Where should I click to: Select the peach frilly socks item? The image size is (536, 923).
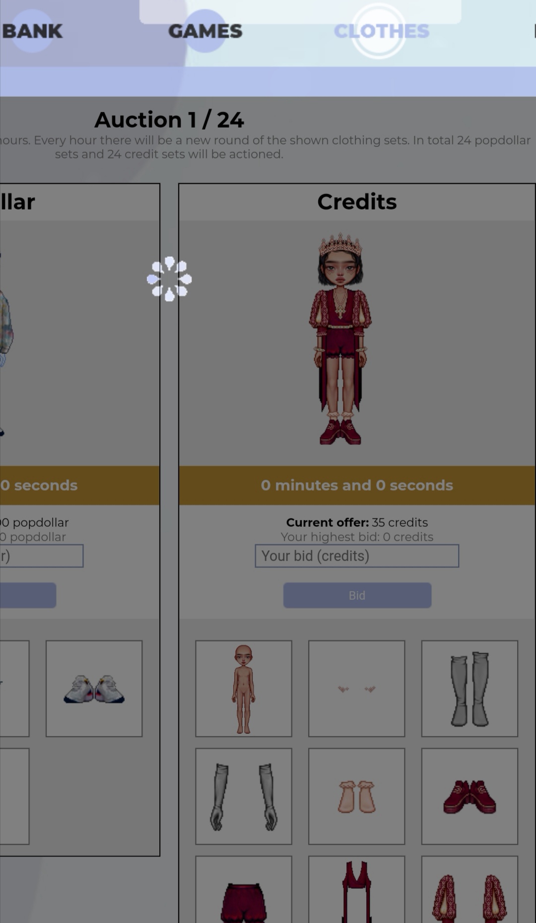(356, 796)
